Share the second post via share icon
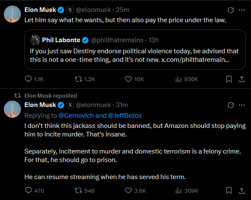This screenshot has width=251, height=200. pos(242,191)
